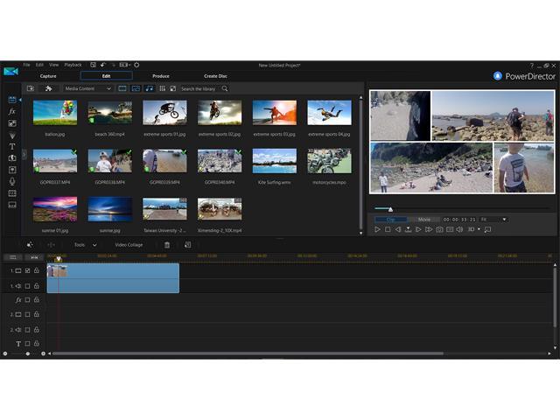Open the Effect Room fx icon in sidebar

(12, 112)
